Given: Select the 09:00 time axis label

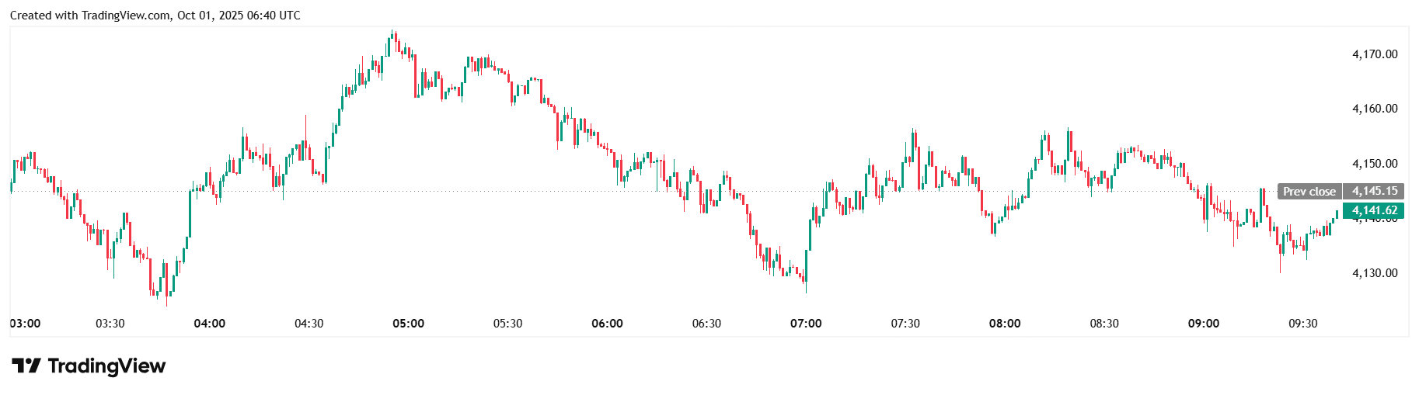Looking at the screenshot, I should 1204,324.
